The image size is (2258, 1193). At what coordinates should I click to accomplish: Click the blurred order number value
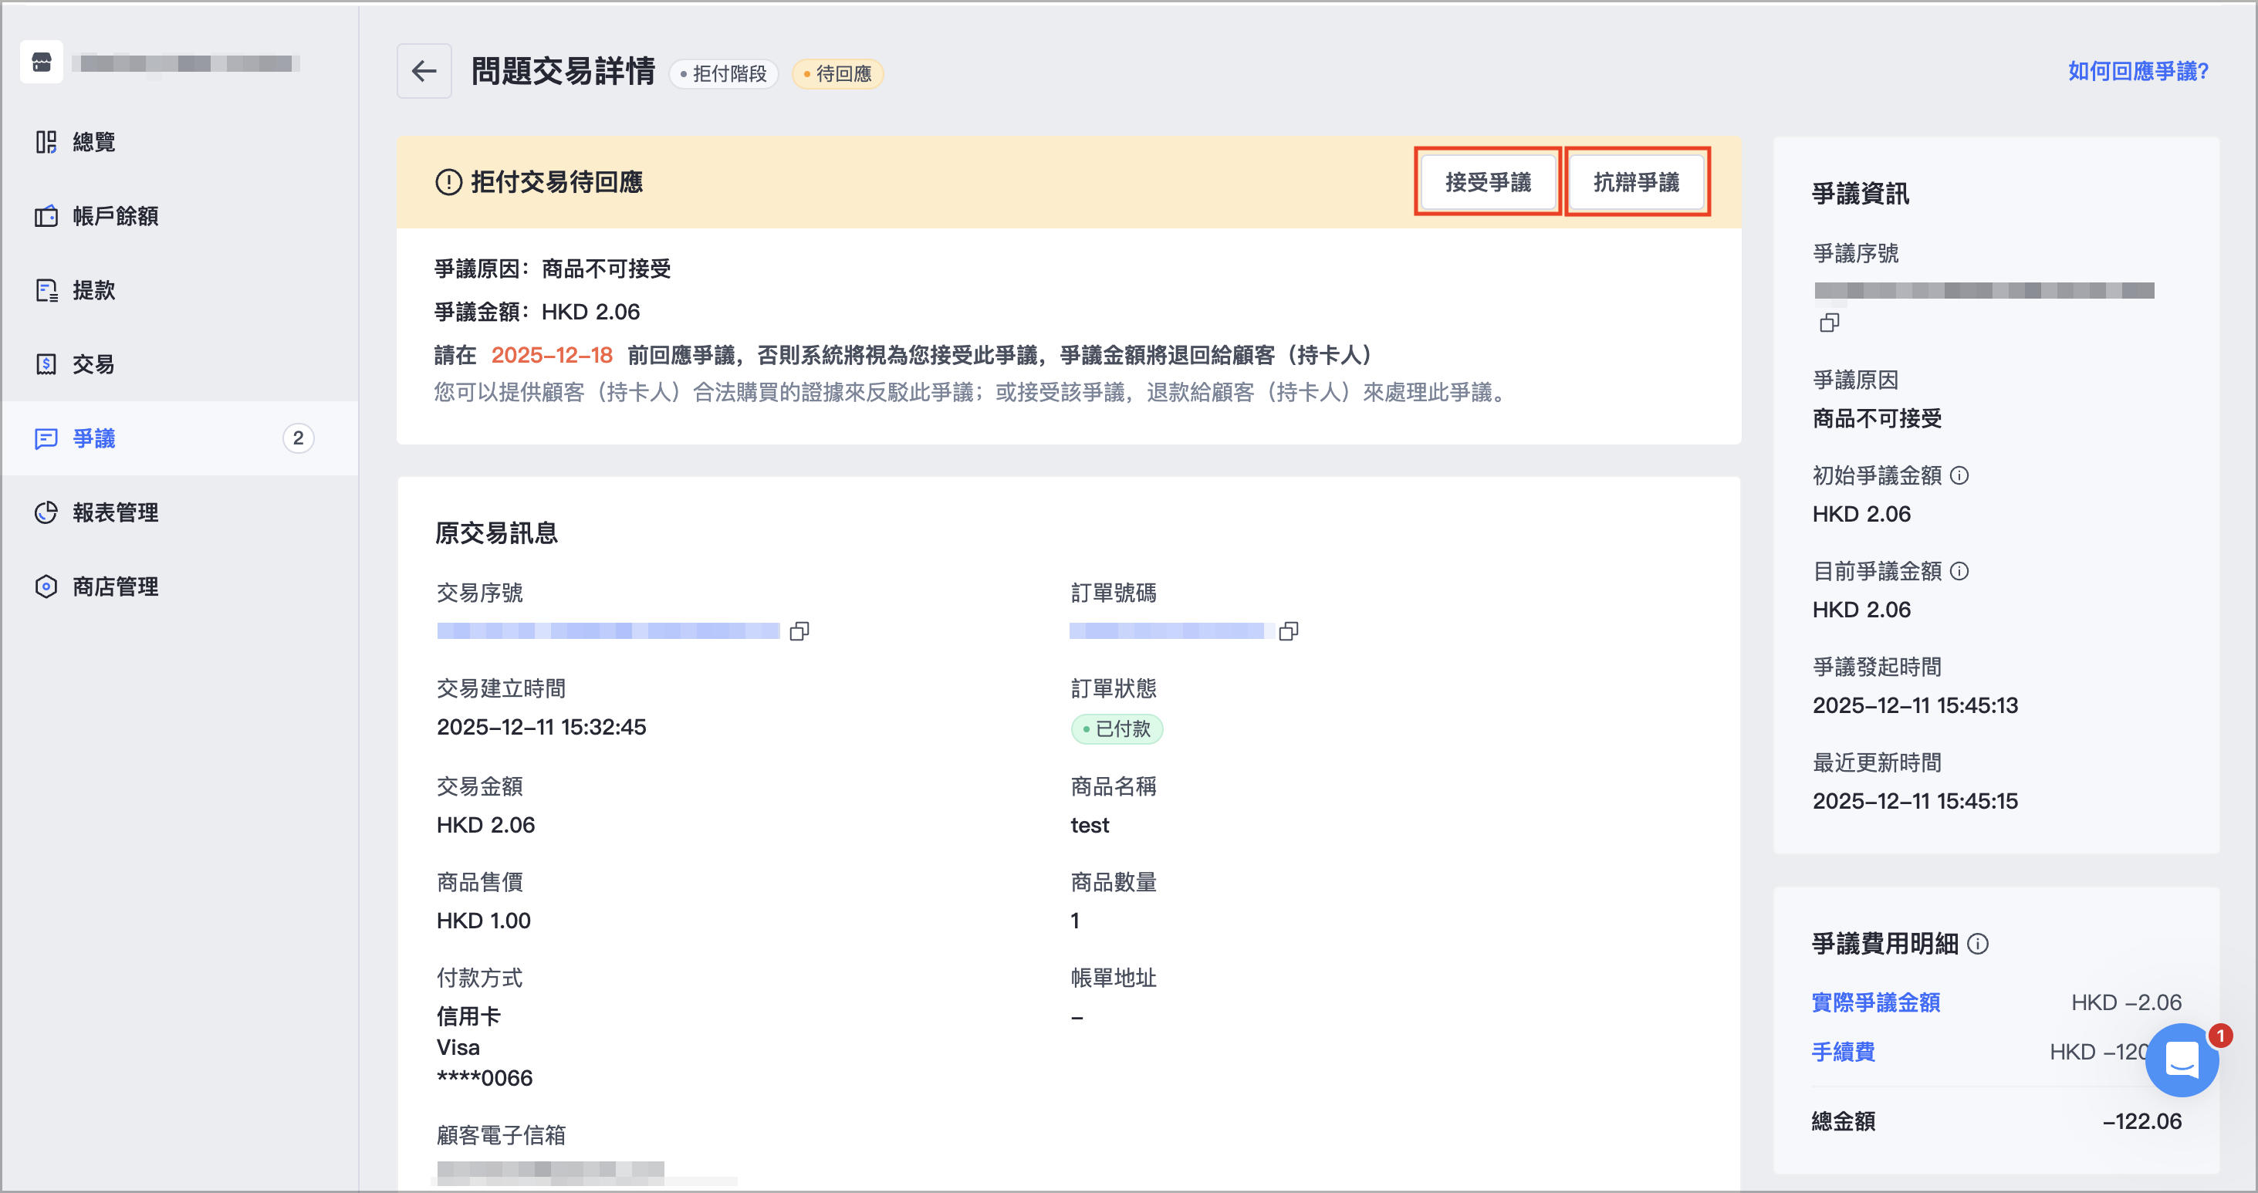coord(1171,631)
